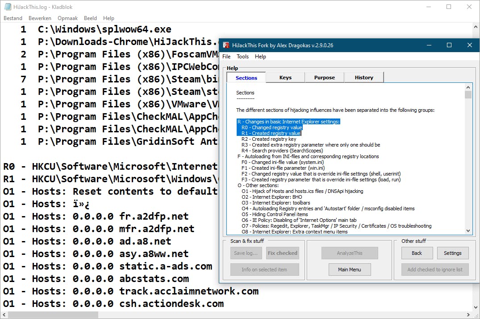Click Add checked to ignore list button
The width and height of the screenshot is (480, 319).
click(x=435, y=270)
